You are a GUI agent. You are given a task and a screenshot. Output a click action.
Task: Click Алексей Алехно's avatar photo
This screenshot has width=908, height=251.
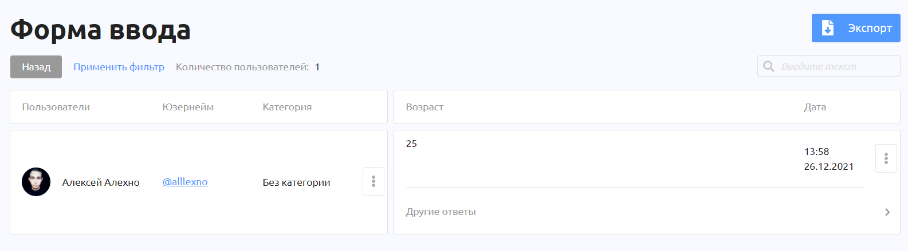tap(36, 182)
